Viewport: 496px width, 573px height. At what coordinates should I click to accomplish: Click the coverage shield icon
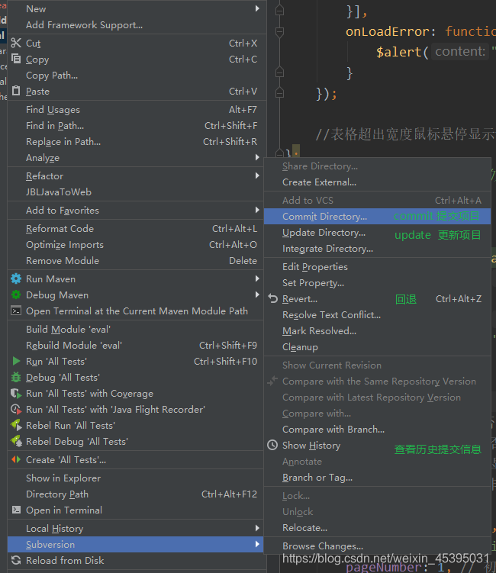click(x=16, y=393)
